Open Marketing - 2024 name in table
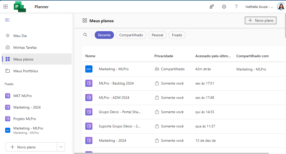The width and height of the screenshot is (286, 154). click(112, 140)
